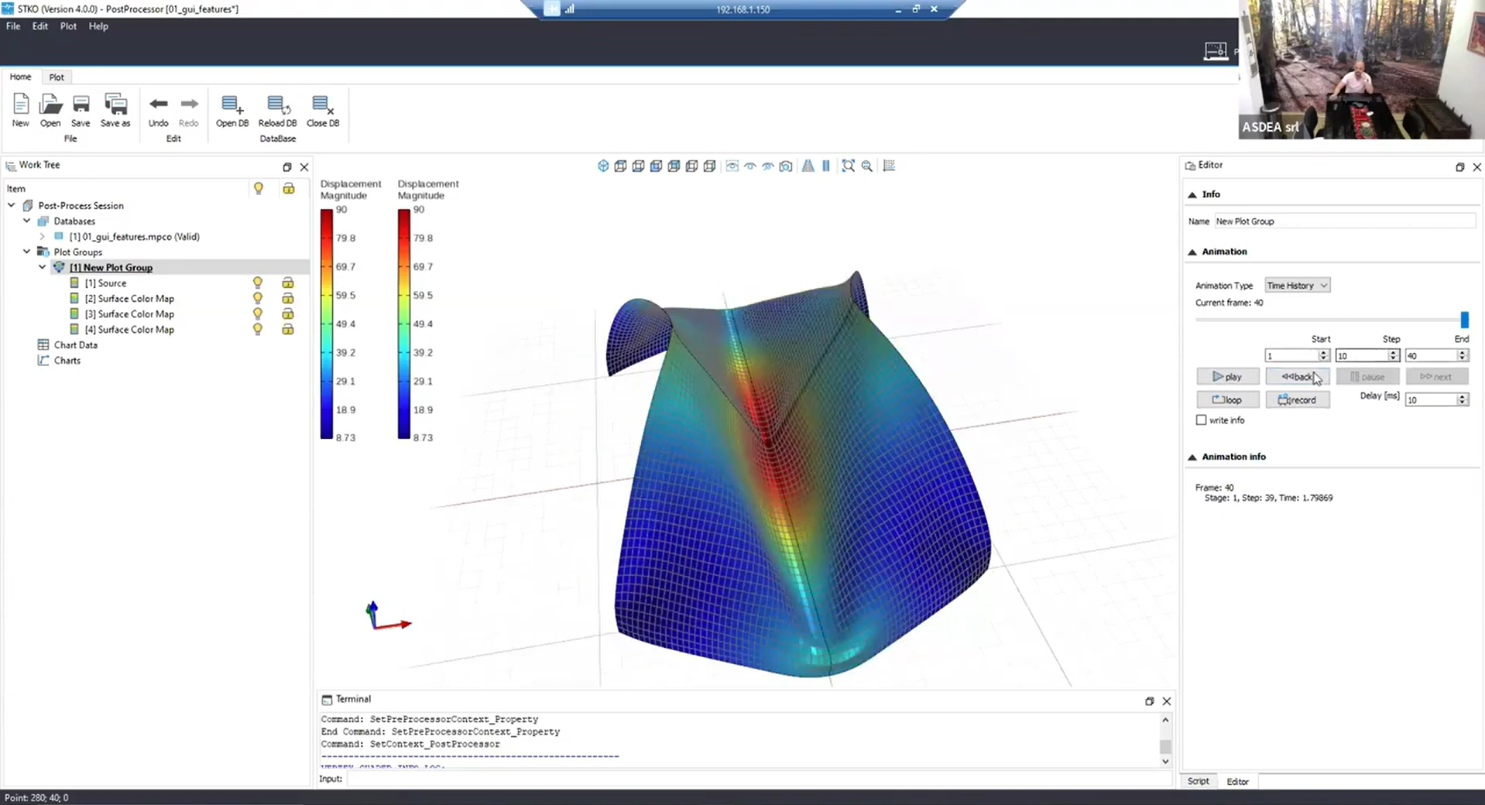Enable the write info checkbox
The height and width of the screenshot is (805, 1485).
(x=1201, y=420)
